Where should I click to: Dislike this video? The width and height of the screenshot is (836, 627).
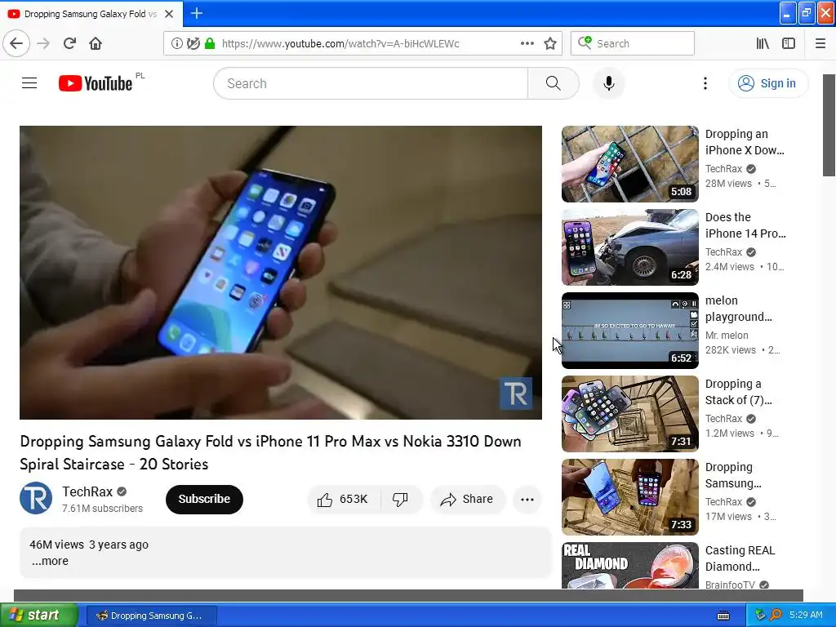[x=400, y=499]
